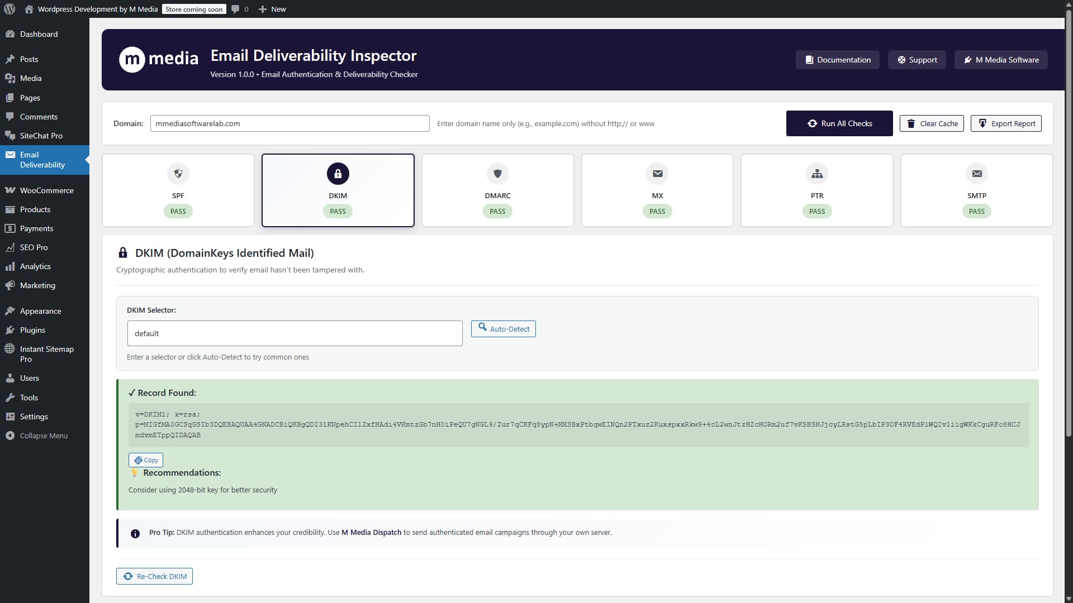Export the deliverability report
The width and height of the screenshot is (1073, 603).
(x=1005, y=123)
